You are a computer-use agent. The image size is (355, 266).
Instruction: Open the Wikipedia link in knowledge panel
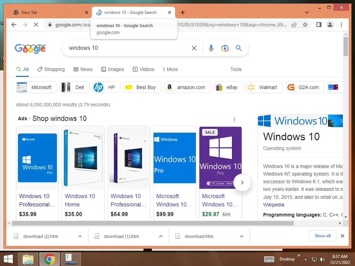click(274, 205)
